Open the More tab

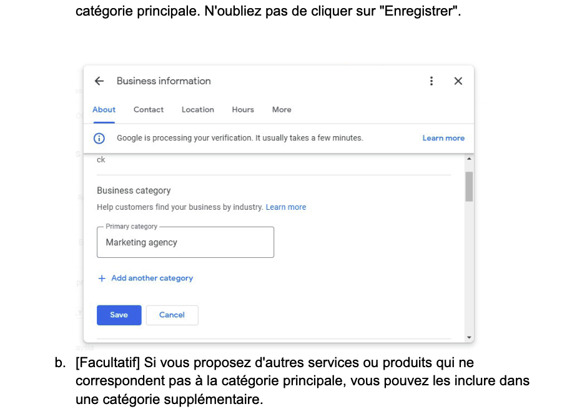click(x=282, y=110)
